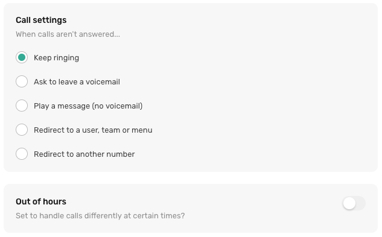Click the Out of hours heading
Image resolution: width=382 pixels, height=237 pixels.
41,201
